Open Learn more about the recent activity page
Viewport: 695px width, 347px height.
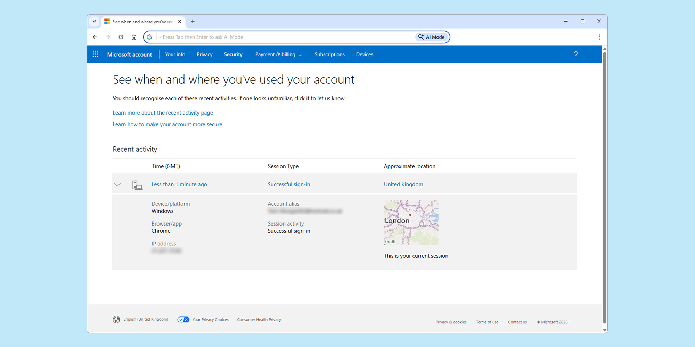pyautogui.click(x=163, y=113)
